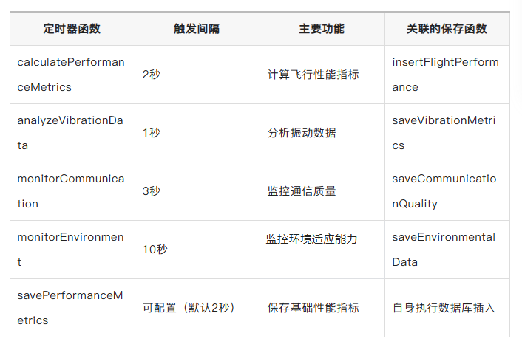This screenshot has height=350, width=522.
Task: Select the monitorCommunication function name
Action: 71,191
